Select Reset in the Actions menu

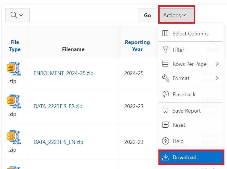179,125
